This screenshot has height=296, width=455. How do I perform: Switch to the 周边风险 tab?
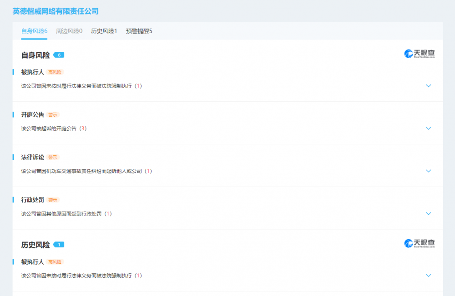pyautogui.click(x=69, y=31)
